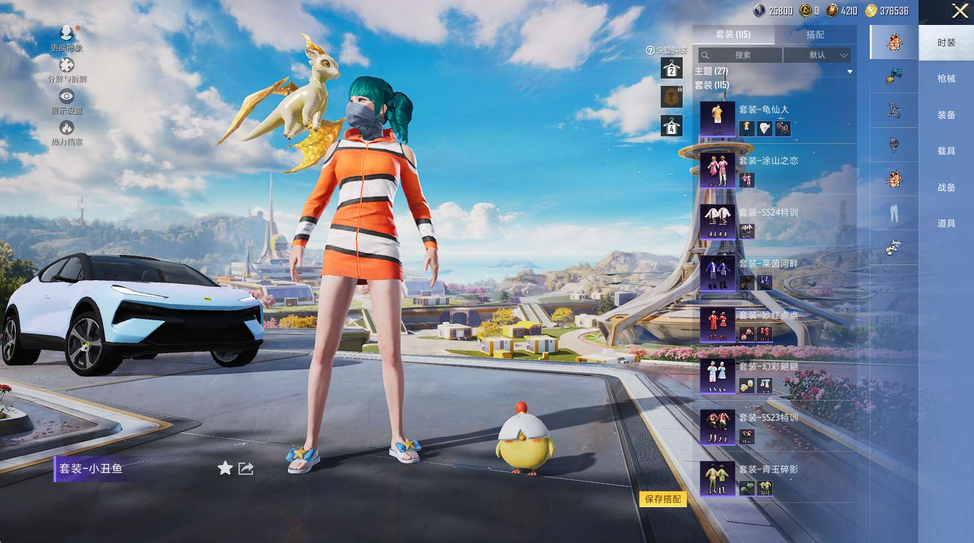Click the 更换形象 avatar icon

coord(66,33)
